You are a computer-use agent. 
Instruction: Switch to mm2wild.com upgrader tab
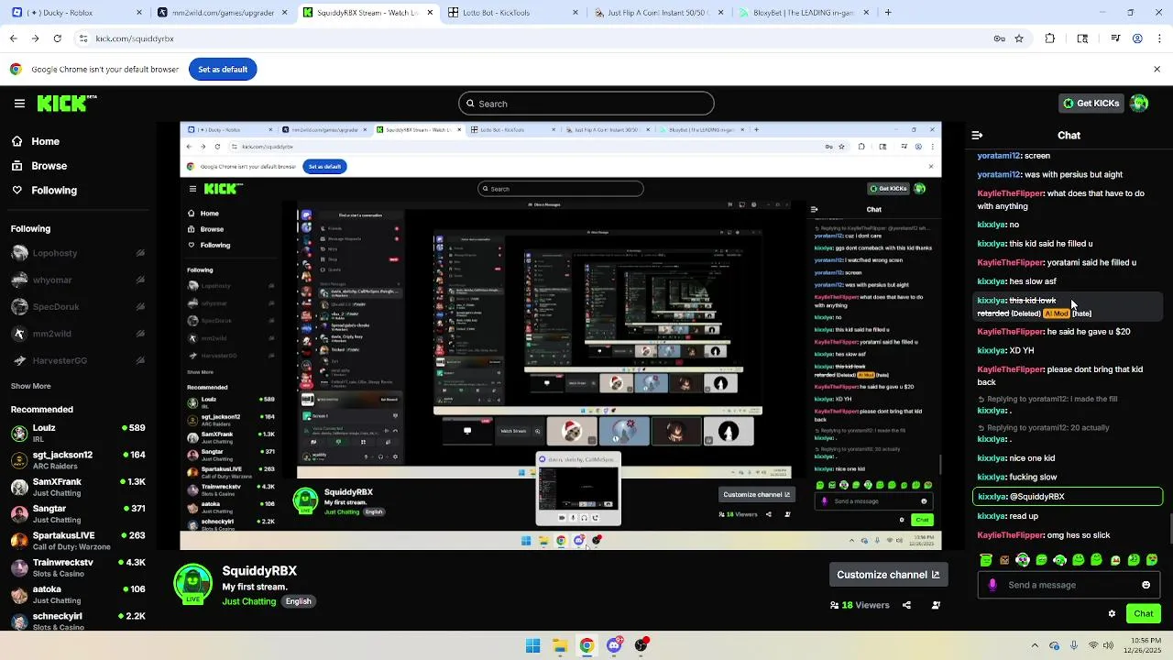point(223,13)
